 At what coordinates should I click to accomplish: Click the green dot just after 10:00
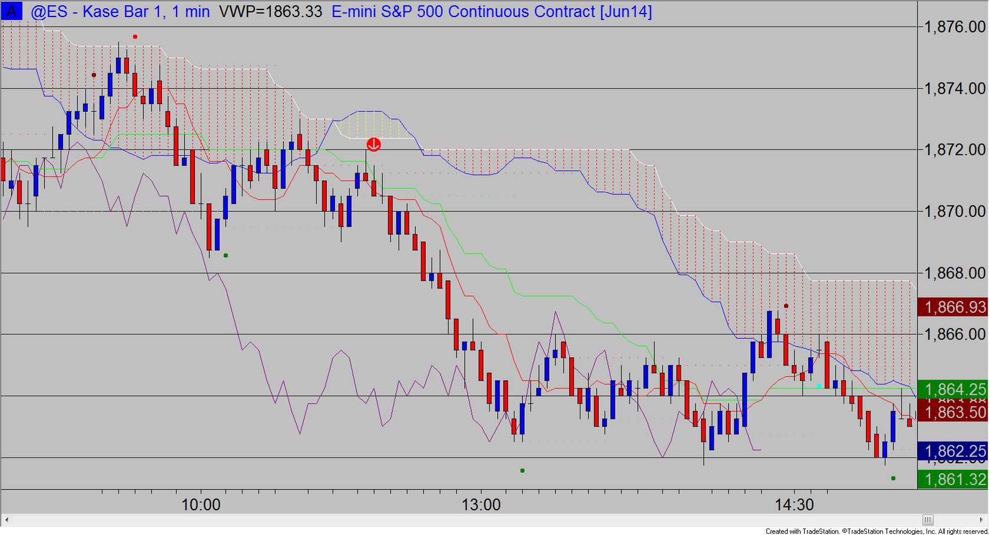tap(226, 255)
